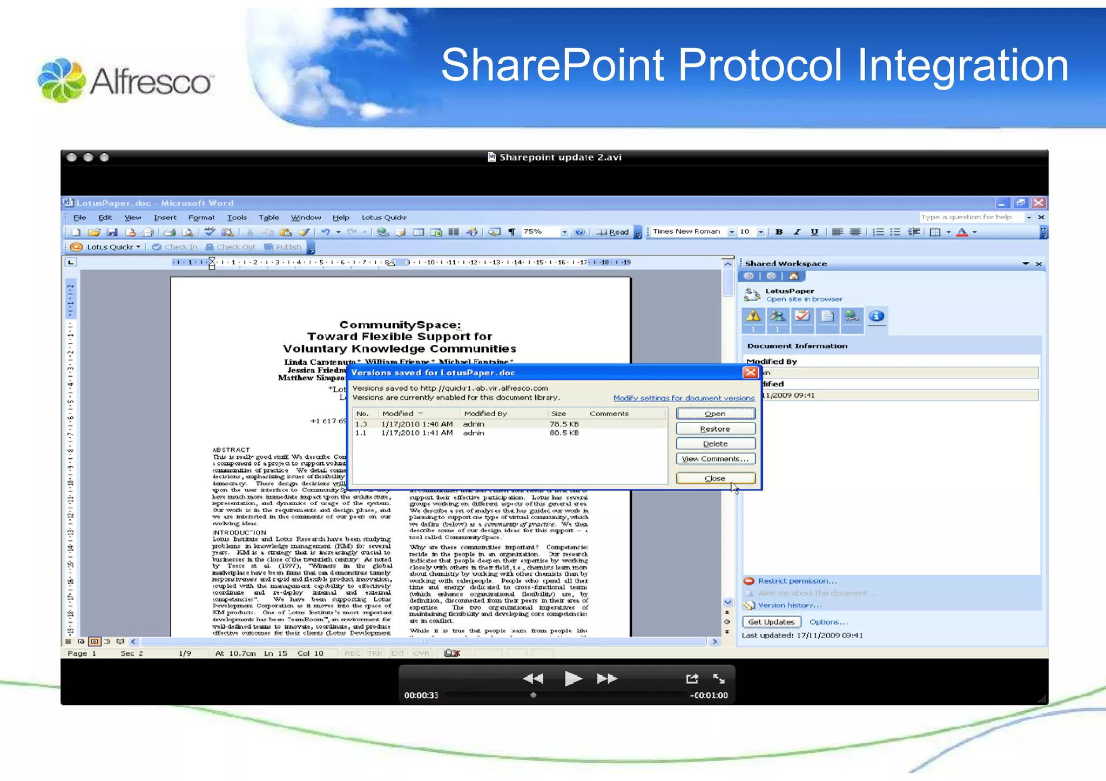Click the Restore button

coord(716,429)
